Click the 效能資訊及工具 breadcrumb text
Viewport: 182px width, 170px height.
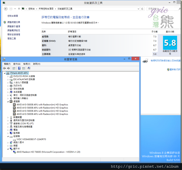(65, 9)
